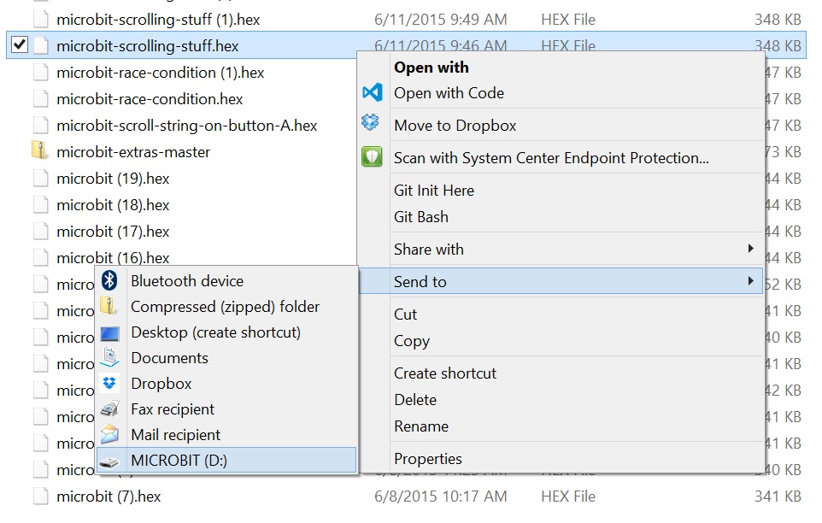Click the Visual Studio Code icon
This screenshot has width=822, height=523.
pyautogui.click(x=372, y=93)
